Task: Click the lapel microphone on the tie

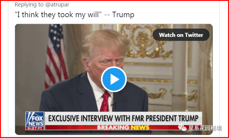Action: [115, 105]
